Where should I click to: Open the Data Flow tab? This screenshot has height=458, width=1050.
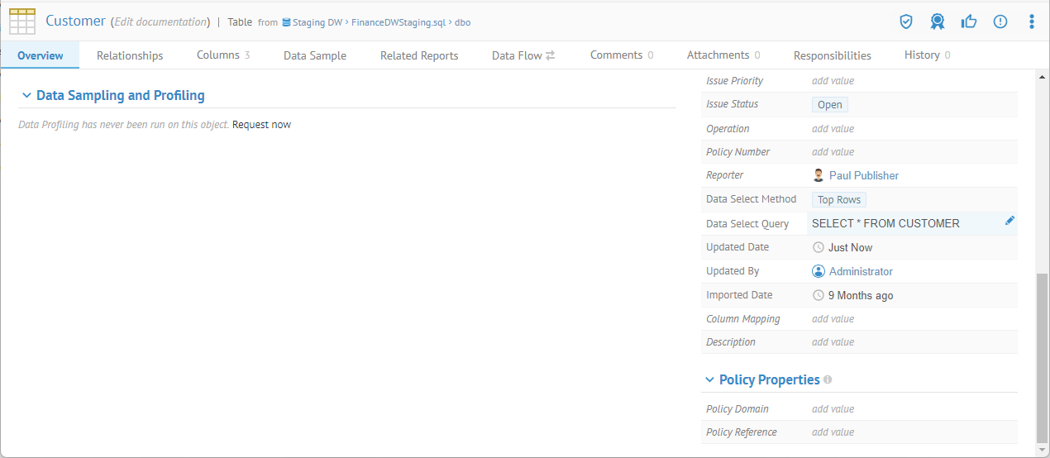pyautogui.click(x=523, y=55)
